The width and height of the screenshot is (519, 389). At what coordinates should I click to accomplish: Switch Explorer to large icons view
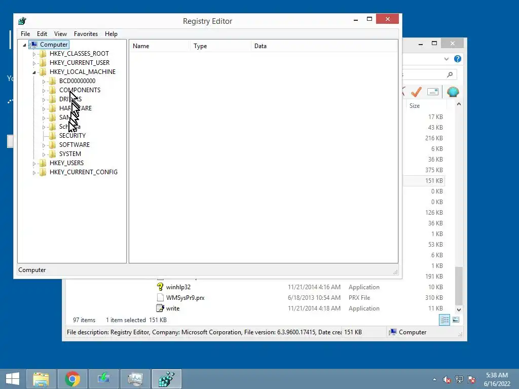click(x=456, y=320)
